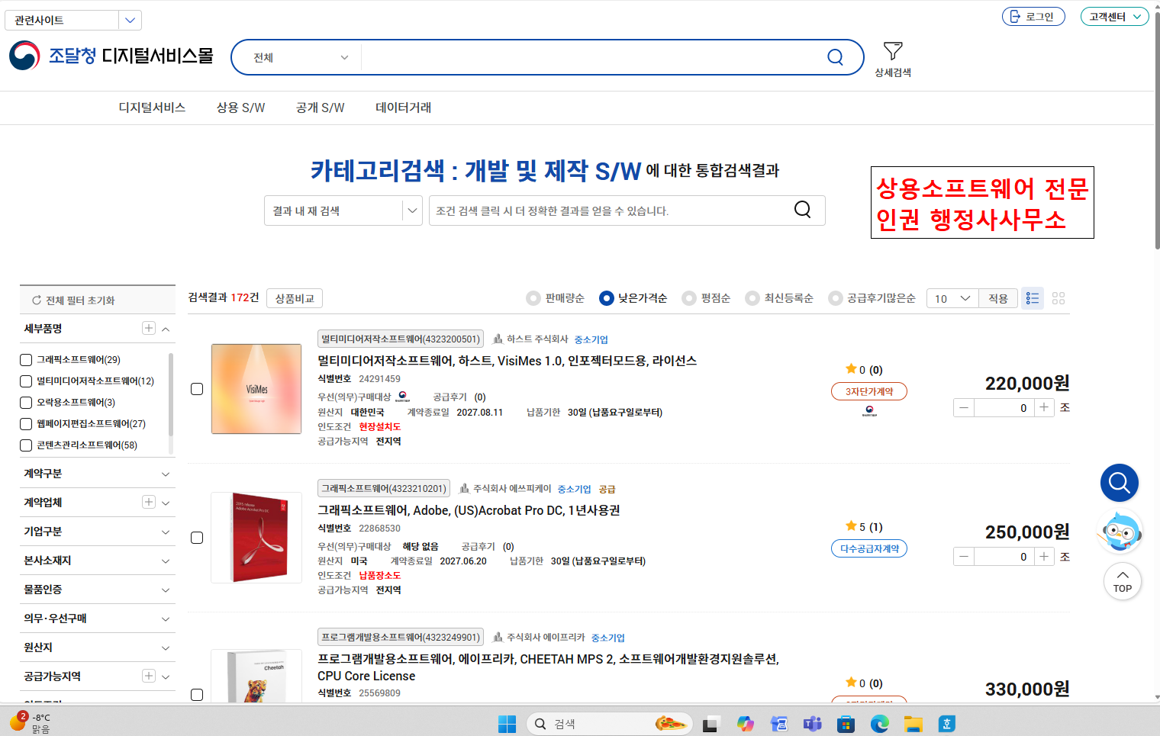Click plus icon next to 공급가능지역
Screen dimensions: 1160x736
(149, 676)
